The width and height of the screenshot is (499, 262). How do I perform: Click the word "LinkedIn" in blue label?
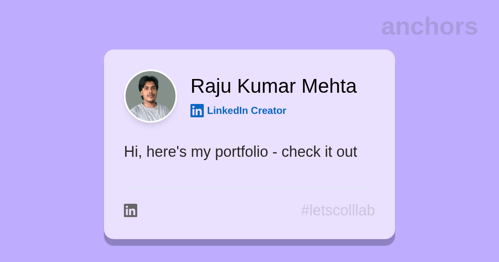tap(227, 111)
